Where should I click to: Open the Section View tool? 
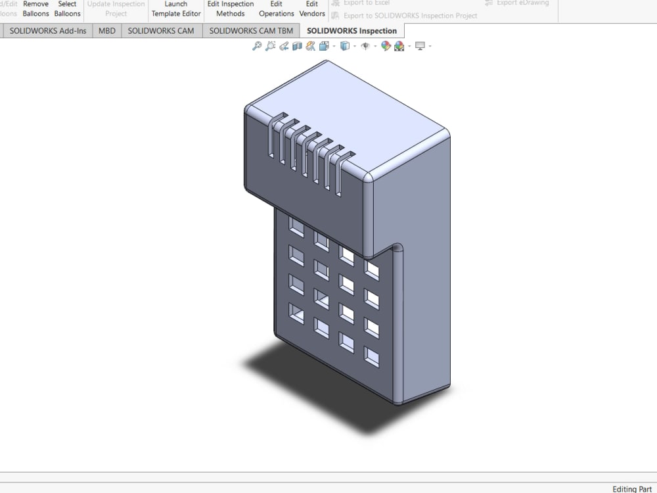(x=297, y=46)
